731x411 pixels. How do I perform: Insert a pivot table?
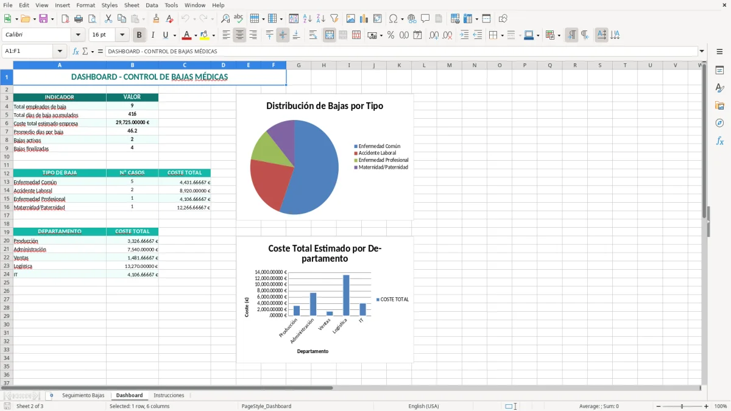[x=378, y=19]
